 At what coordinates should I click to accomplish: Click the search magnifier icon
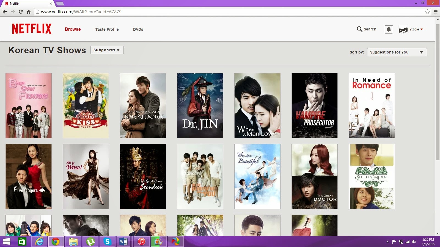click(359, 29)
